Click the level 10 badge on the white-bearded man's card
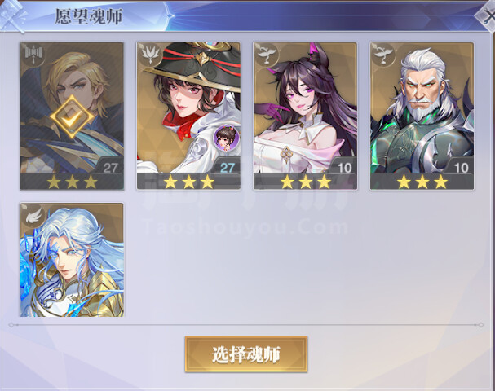The width and height of the screenshot is (495, 391). [x=460, y=166]
